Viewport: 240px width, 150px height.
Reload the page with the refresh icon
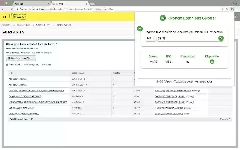pos(12,9)
